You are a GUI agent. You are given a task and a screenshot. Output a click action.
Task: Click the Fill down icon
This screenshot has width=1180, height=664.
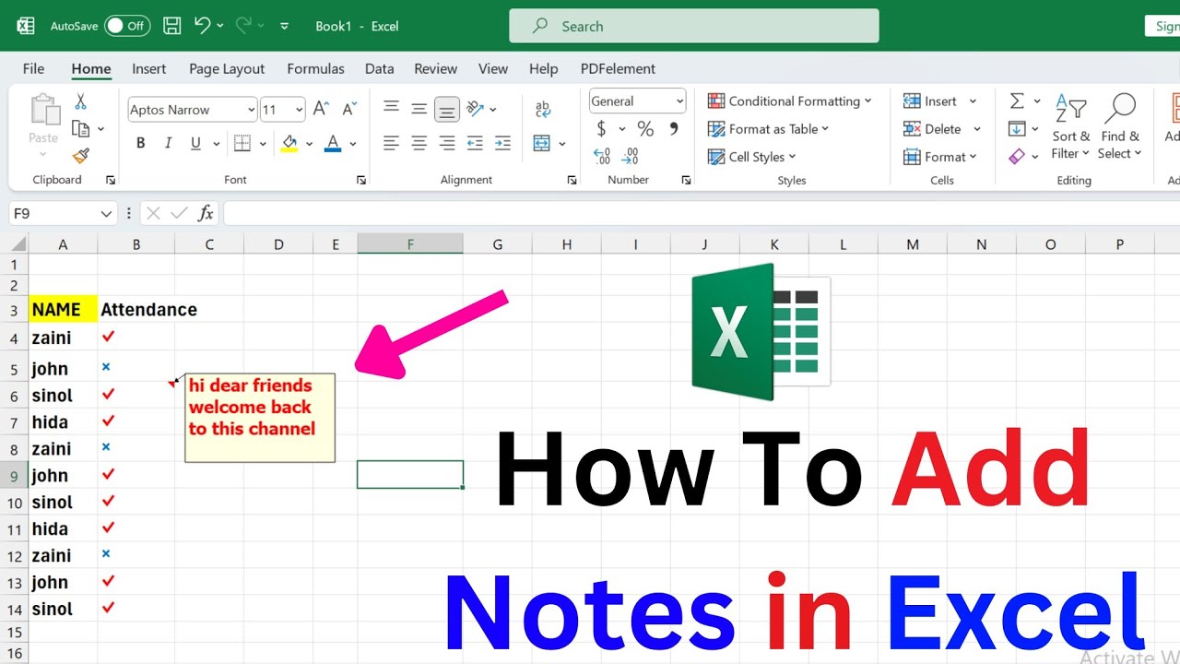pos(1017,129)
